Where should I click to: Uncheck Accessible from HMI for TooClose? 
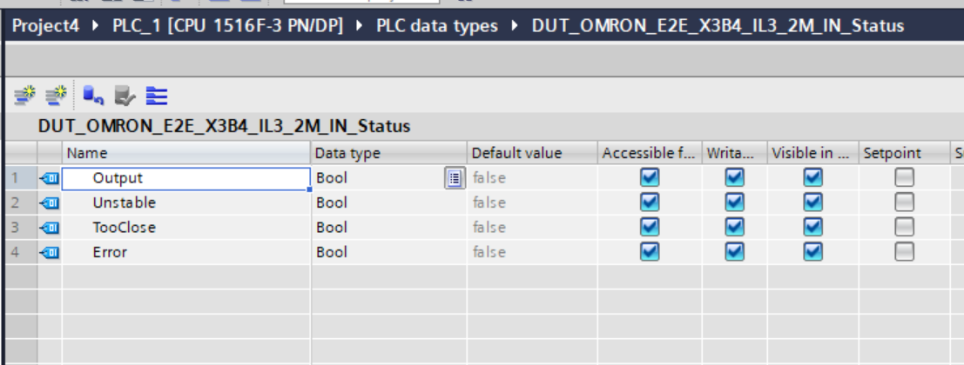point(650,227)
